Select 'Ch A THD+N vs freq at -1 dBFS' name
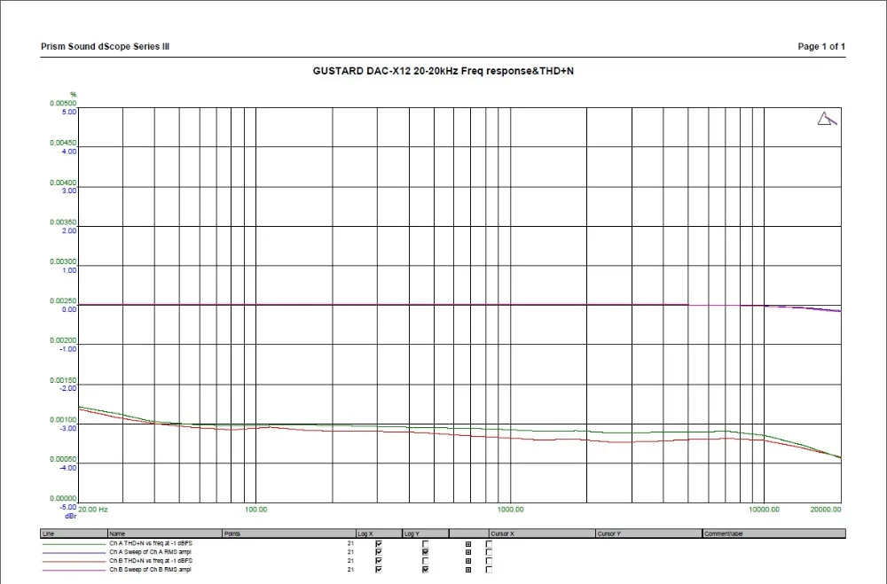This screenshot has width=887, height=584. (151, 543)
